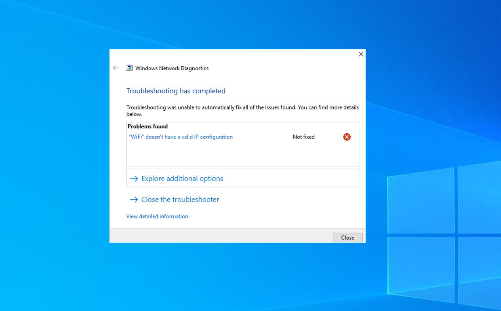Click the red error icon beside Not fixed
The image size is (501, 311).
pyautogui.click(x=347, y=137)
